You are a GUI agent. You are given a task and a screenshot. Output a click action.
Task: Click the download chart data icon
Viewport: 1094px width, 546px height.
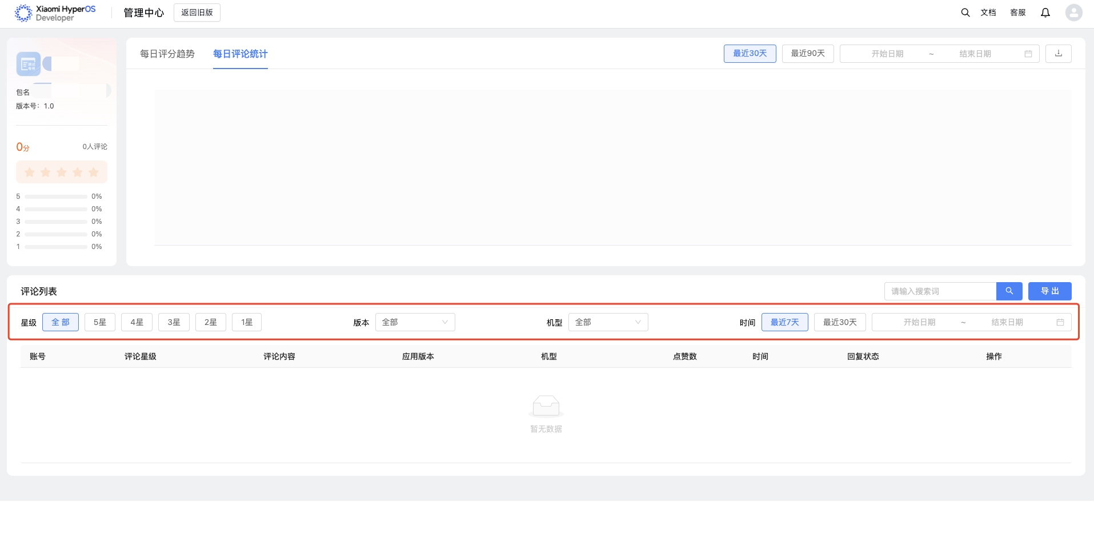pyautogui.click(x=1058, y=54)
